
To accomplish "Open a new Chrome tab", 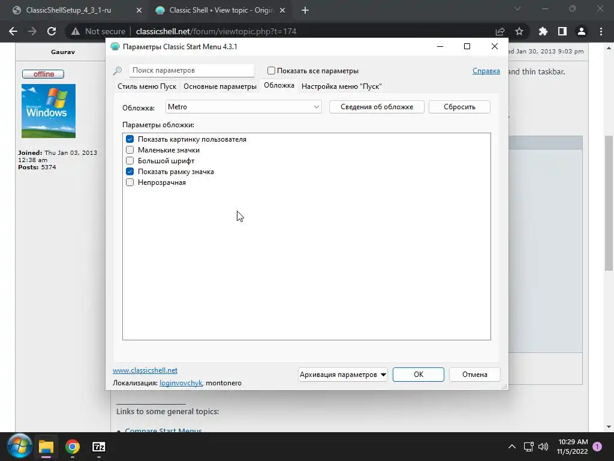I will pyautogui.click(x=305, y=10).
